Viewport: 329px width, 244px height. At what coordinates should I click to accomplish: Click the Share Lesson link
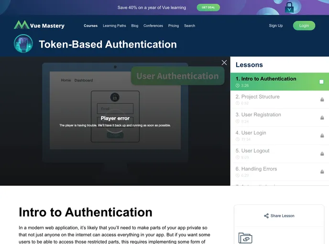(279, 216)
